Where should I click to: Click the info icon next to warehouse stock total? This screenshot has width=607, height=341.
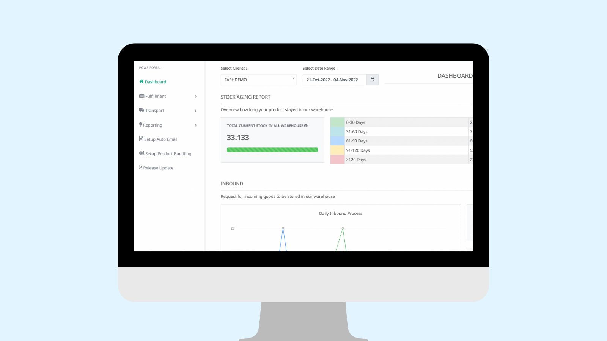click(x=307, y=125)
